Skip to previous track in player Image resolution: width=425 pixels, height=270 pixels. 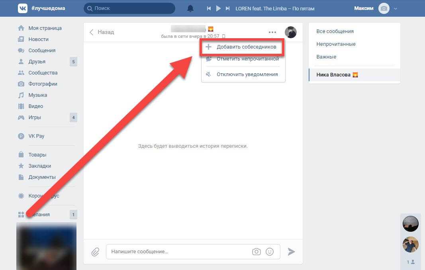click(x=209, y=8)
